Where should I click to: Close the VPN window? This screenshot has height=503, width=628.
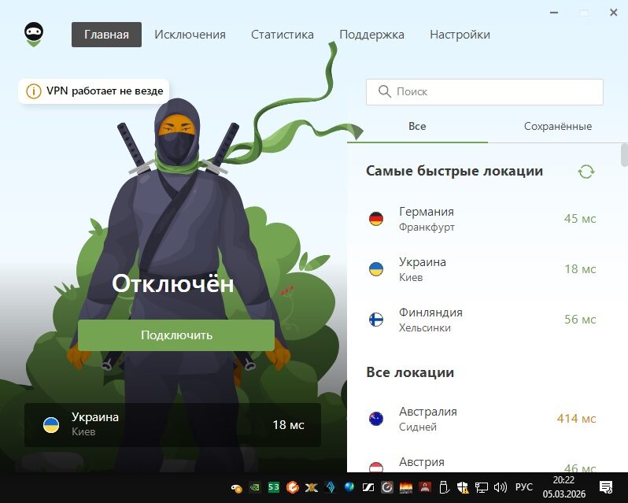(x=613, y=13)
